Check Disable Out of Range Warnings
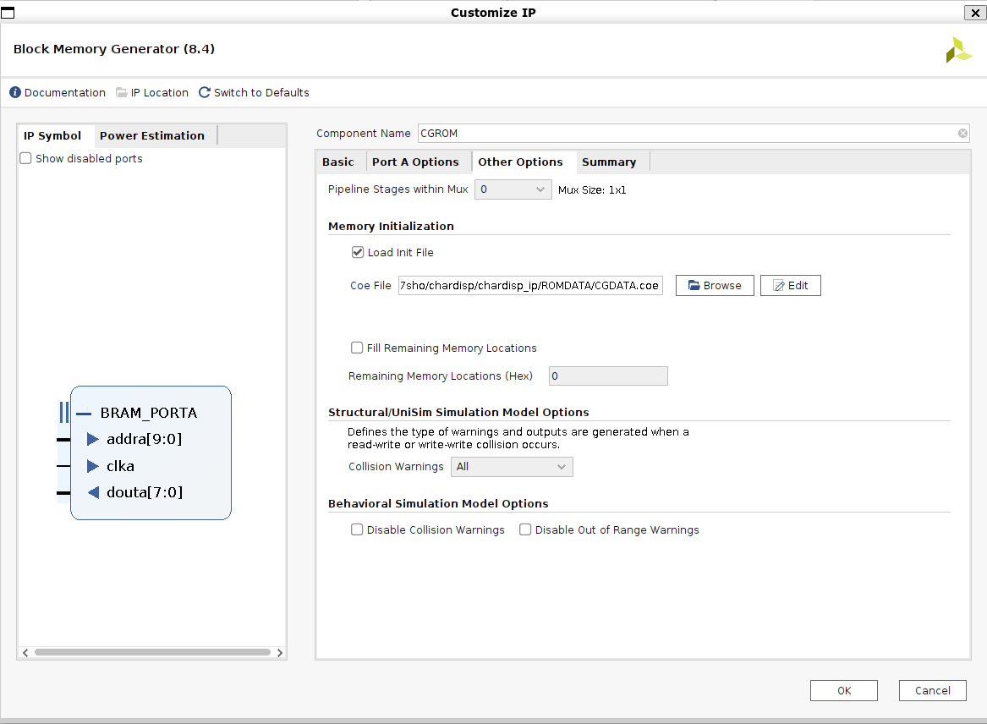 [x=525, y=529]
